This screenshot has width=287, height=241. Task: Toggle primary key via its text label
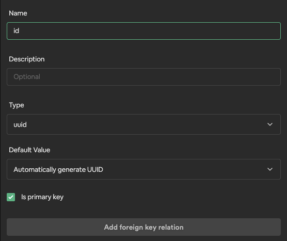pos(42,197)
